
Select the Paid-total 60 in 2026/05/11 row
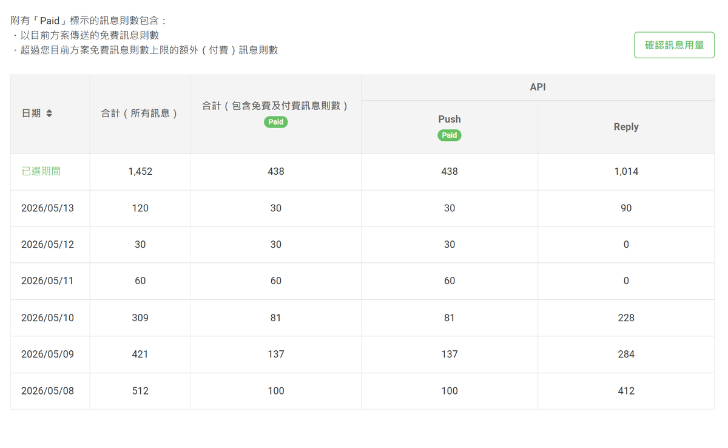[x=276, y=281]
